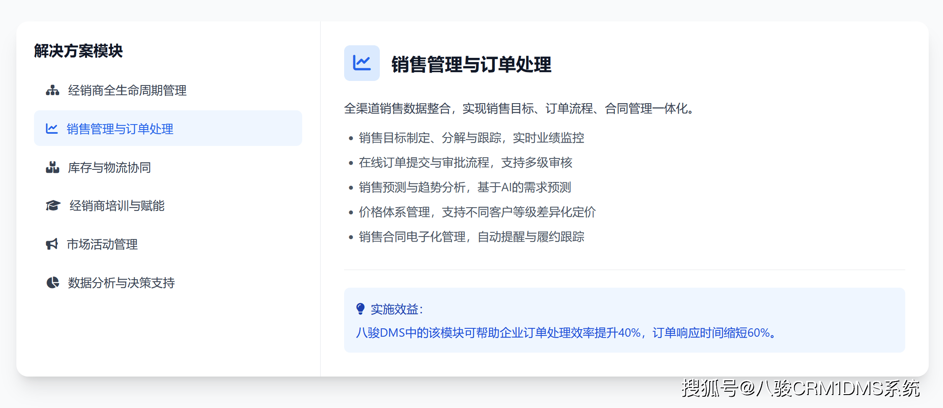Open the 经销商全生命周期管理 module tab
This screenshot has width=943, height=408.
pyautogui.click(x=127, y=90)
